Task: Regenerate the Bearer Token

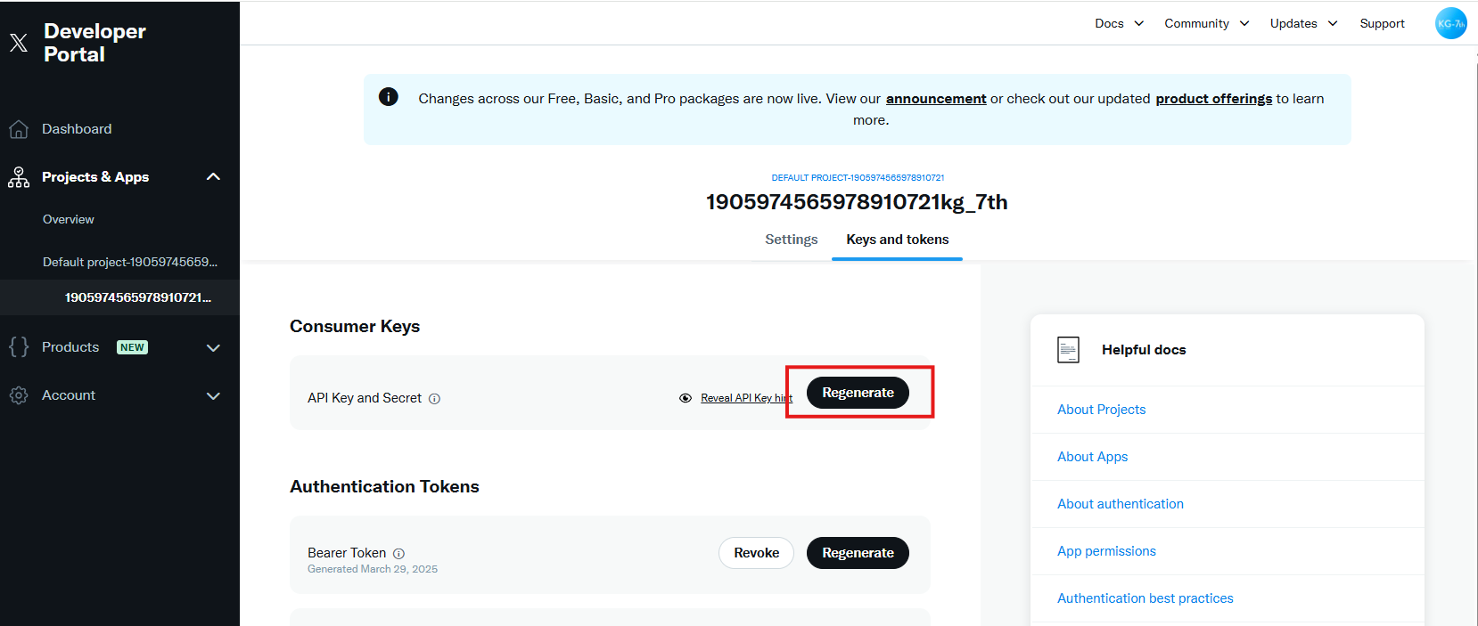Action: click(858, 553)
